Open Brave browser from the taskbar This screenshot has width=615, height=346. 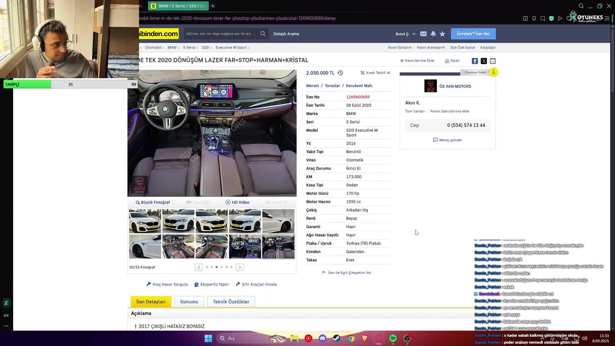coord(365,338)
